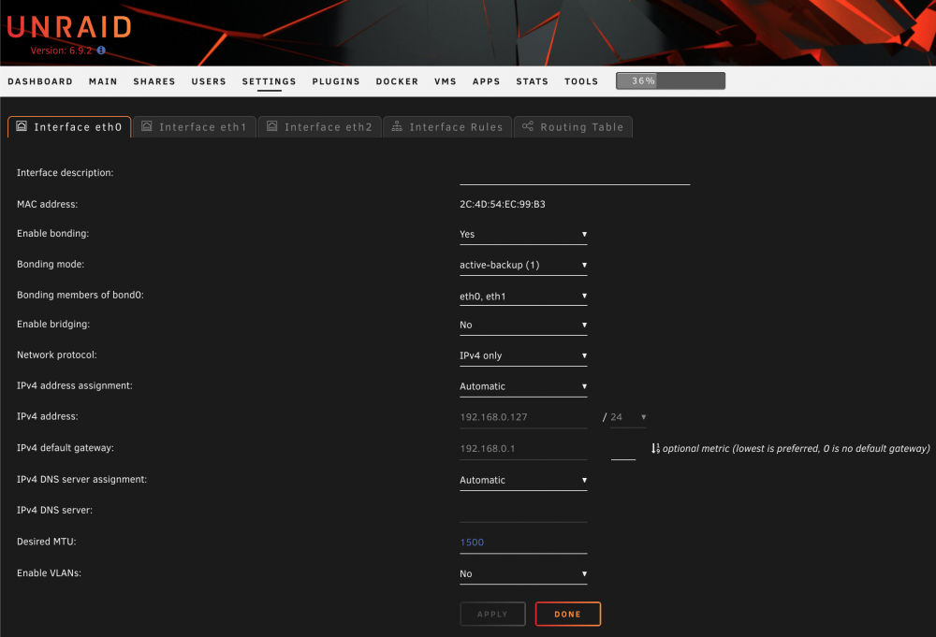Open IPv4 address assignment dropdown

point(523,386)
